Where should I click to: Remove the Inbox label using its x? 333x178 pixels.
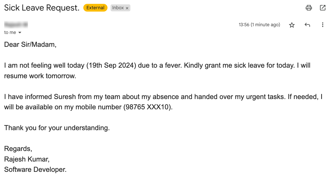point(127,8)
